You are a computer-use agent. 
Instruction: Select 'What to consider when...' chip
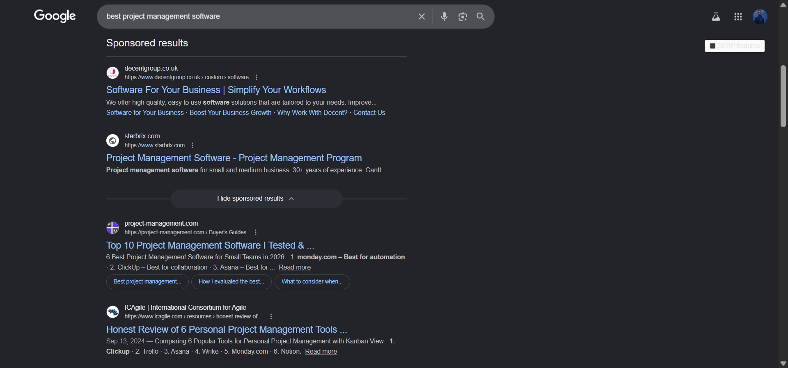click(x=312, y=282)
